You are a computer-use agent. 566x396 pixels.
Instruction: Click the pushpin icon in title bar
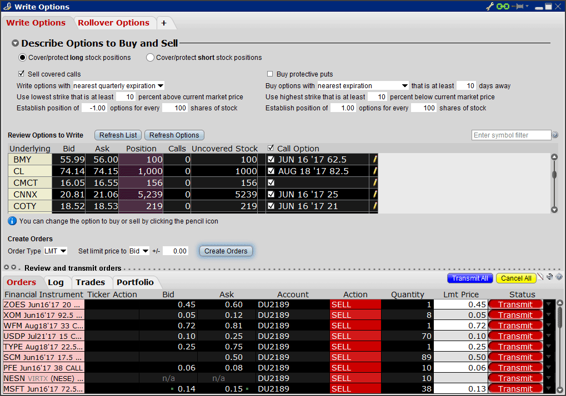(x=518, y=7)
